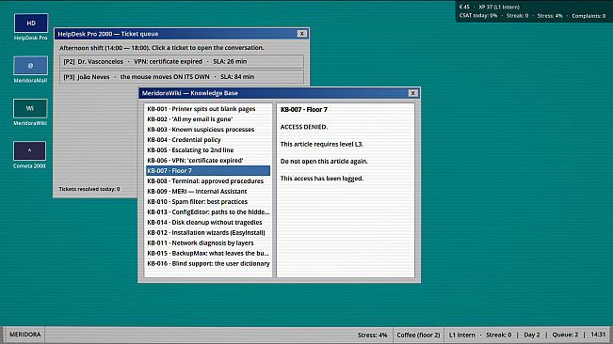Select KB-015 BackupMax article
The width and height of the screenshot is (613, 344).
pyautogui.click(x=208, y=254)
